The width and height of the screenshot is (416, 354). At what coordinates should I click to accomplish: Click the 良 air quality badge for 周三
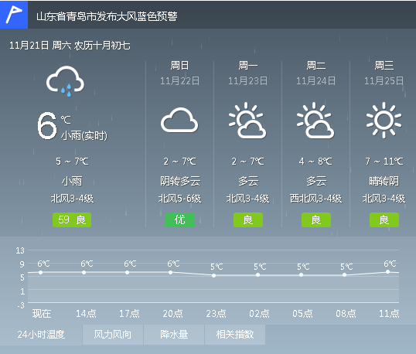[384, 220]
